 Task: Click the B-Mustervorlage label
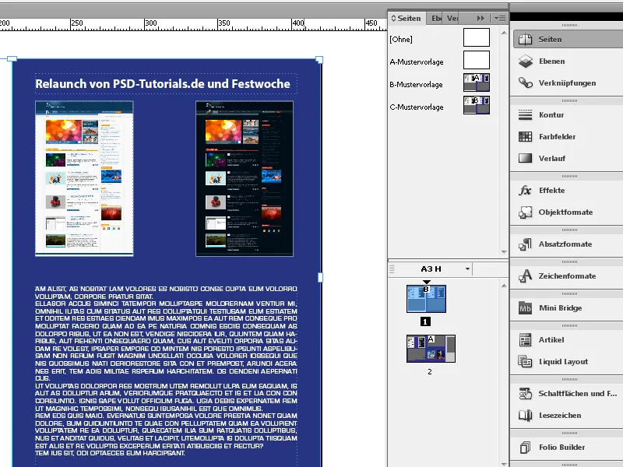tap(416, 85)
